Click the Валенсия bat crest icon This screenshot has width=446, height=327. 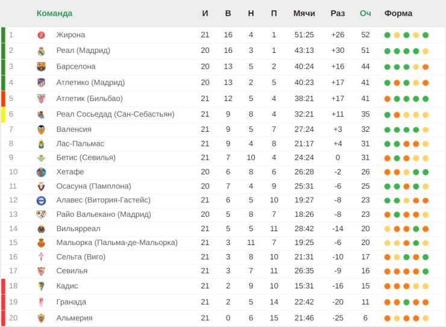[x=41, y=129]
